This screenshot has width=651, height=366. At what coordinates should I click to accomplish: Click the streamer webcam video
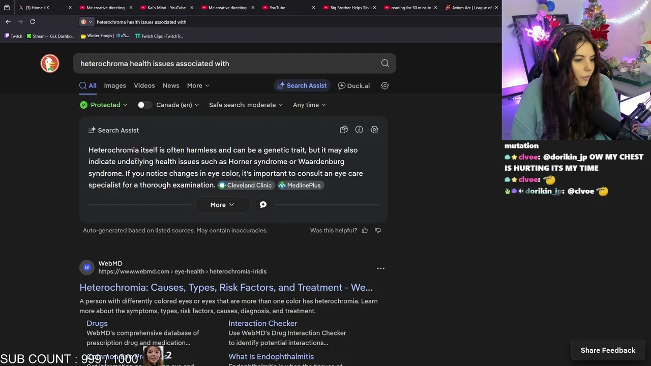pyautogui.click(x=576, y=70)
